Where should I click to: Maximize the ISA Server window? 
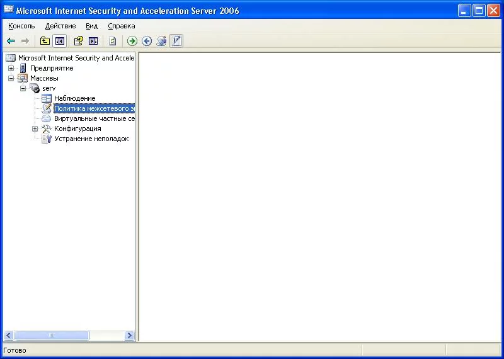click(x=479, y=11)
